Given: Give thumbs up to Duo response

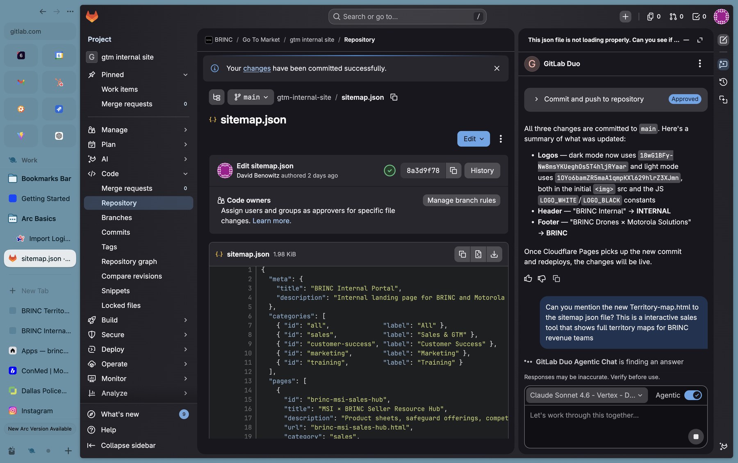Looking at the screenshot, I should coord(528,278).
